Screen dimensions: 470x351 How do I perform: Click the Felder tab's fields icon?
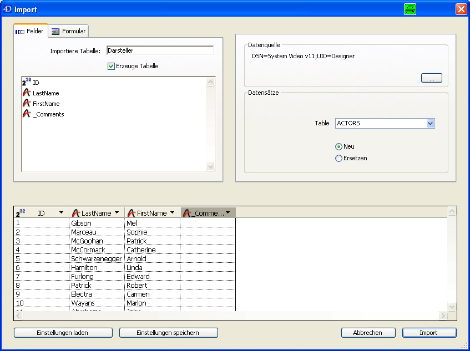20,32
